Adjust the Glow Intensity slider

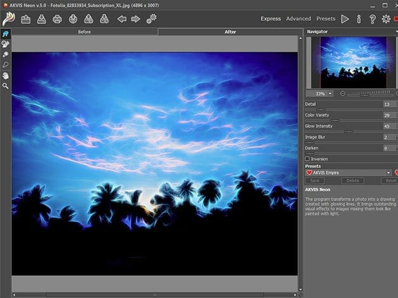click(x=347, y=131)
